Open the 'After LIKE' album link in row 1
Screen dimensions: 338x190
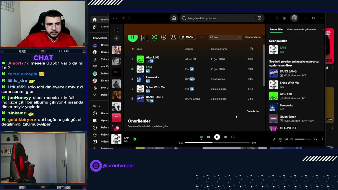[x=191, y=59]
